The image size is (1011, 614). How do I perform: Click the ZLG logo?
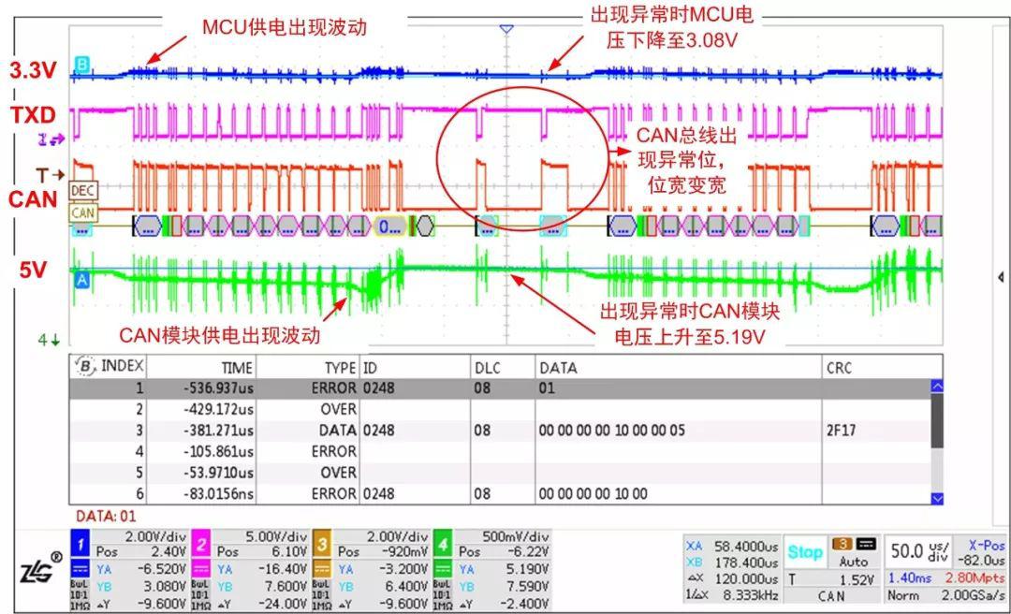click(39, 569)
